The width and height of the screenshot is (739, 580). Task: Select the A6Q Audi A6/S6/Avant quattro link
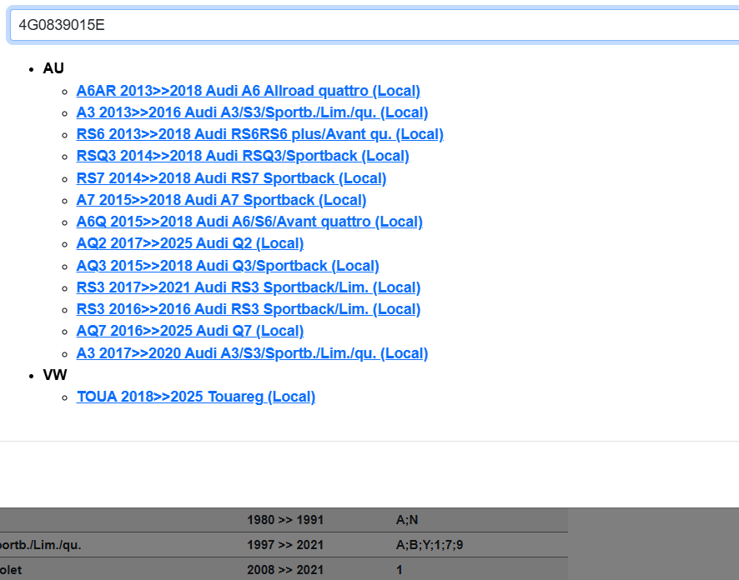point(249,222)
